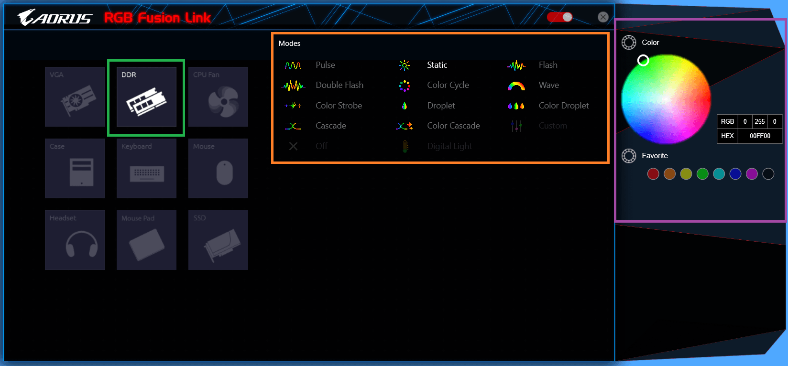
Task: Select the cyan favorite color swatch
Action: point(719,174)
